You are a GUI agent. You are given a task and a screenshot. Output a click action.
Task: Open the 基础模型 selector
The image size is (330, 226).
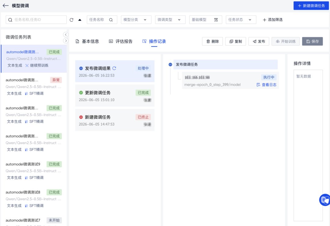pos(206,20)
